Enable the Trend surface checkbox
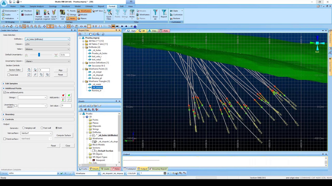Screen dimensions: 332x186 tap(5, 139)
